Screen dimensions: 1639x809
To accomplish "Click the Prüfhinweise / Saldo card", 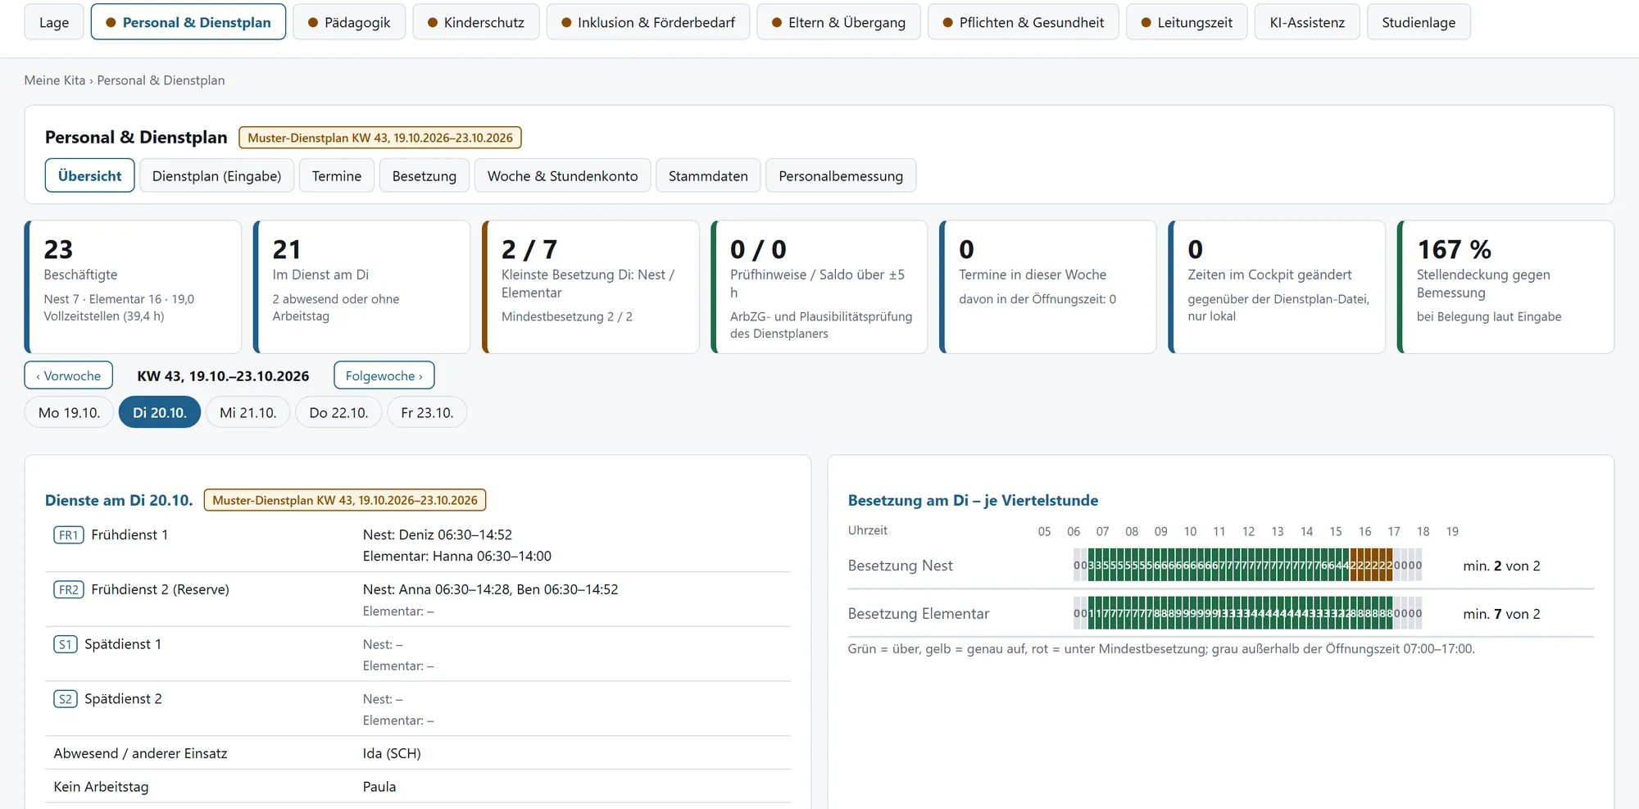I will coord(819,287).
